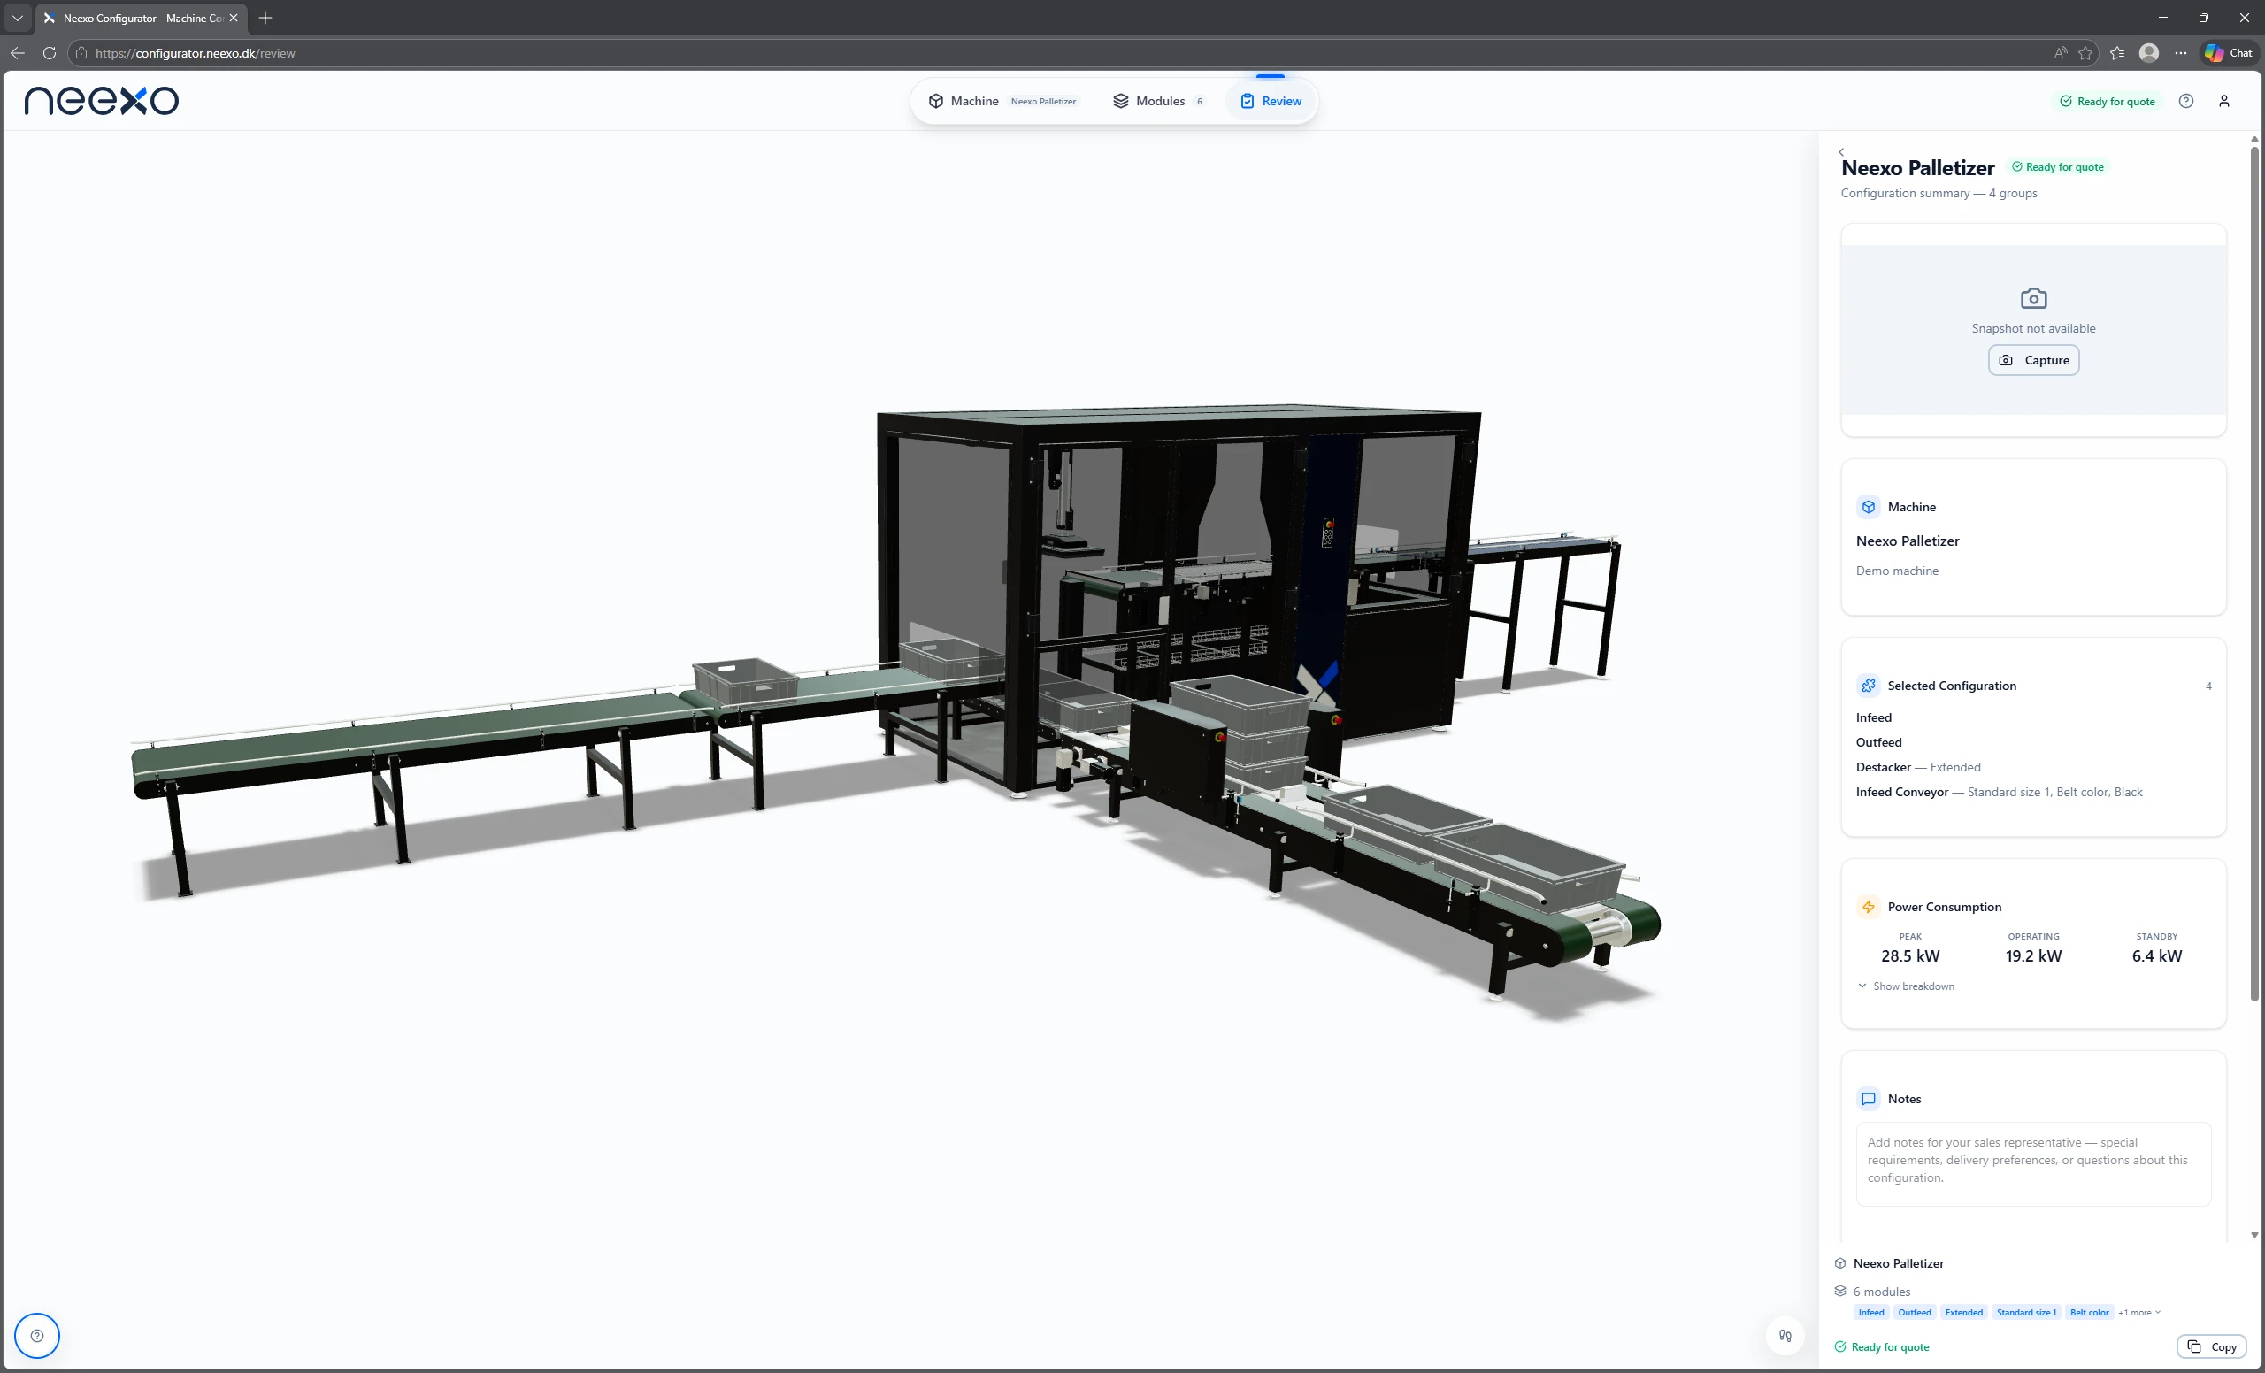Select the Review tab
Viewport: 2265px width, 1373px height.
pos(1271,101)
